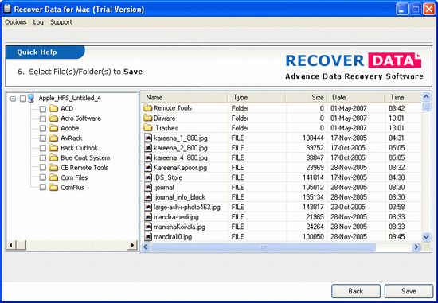Click the file list horizontal scrollbar thumb
Screen dimensions: 438x303
tap(263, 247)
